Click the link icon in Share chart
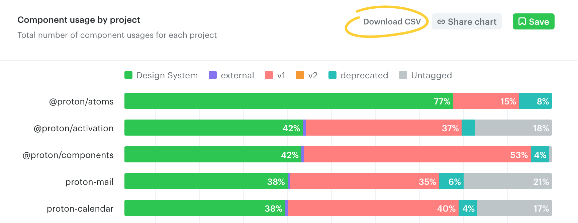 click(441, 22)
